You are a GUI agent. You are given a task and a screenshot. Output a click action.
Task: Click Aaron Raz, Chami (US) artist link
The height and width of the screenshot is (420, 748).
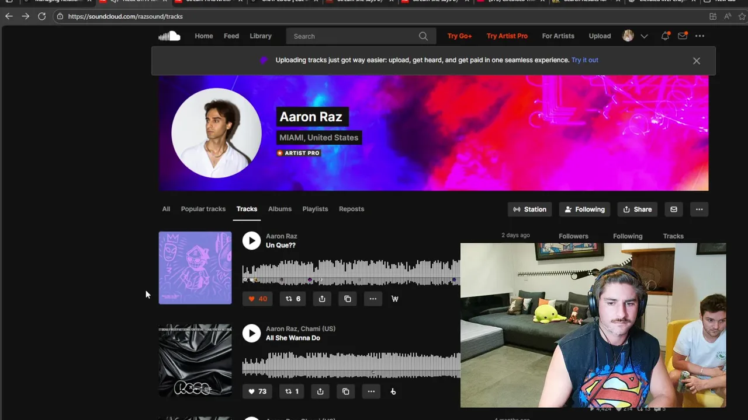(300, 329)
